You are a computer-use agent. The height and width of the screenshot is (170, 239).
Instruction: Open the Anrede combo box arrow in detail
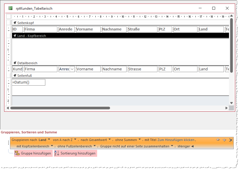(72, 69)
